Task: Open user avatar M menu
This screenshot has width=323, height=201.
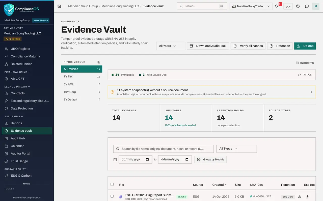Action: (x=316, y=6)
